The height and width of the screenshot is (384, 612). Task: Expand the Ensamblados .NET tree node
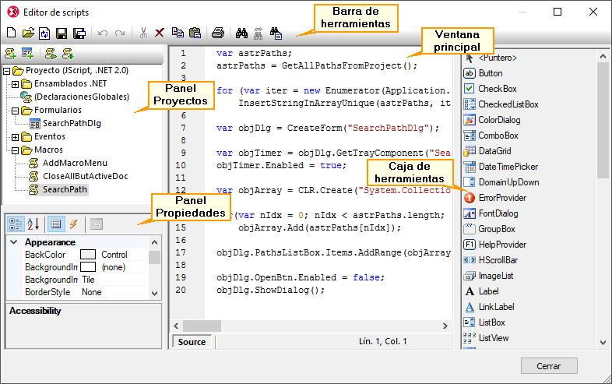[x=16, y=84]
